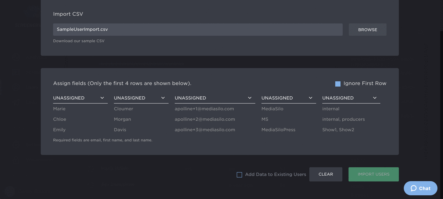Select the 'internal, producers' tag cell
Screen dimensions: 443x199
(343, 119)
